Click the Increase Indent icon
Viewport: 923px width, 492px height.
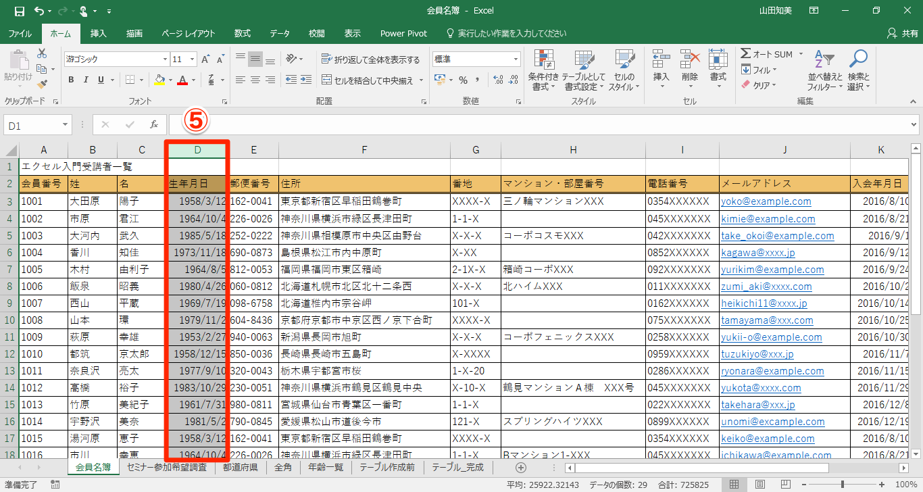pyautogui.click(x=307, y=80)
